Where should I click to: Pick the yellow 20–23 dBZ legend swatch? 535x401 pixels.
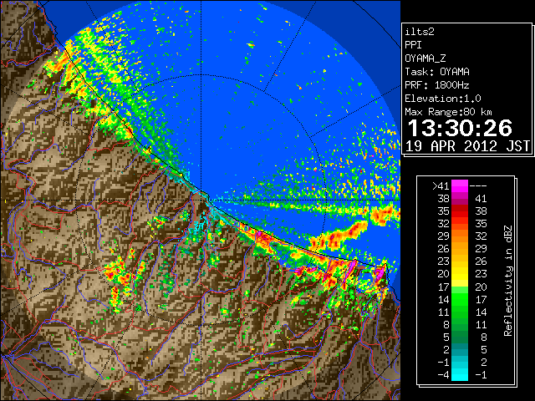click(460, 274)
